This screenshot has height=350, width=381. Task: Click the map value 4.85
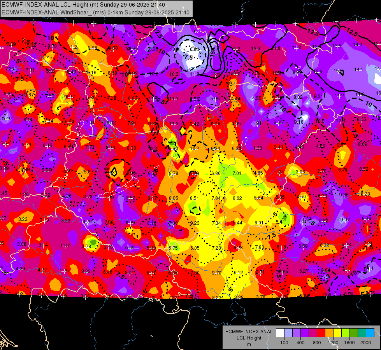coord(258,173)
